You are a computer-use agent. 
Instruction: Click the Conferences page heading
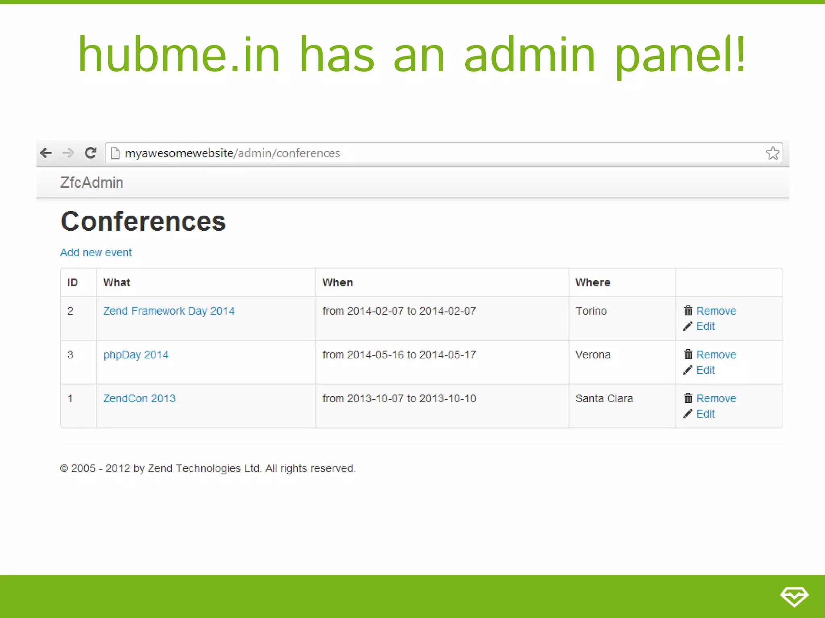point(143,221)
